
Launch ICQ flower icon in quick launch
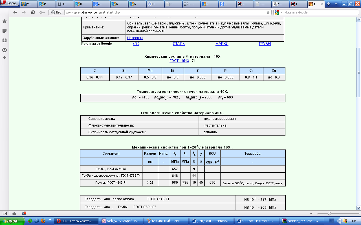30,221
